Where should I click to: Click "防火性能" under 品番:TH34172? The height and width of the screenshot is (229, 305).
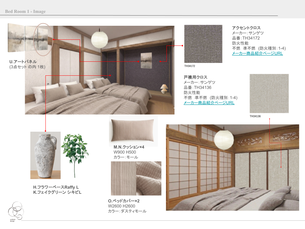coord(240,43)
